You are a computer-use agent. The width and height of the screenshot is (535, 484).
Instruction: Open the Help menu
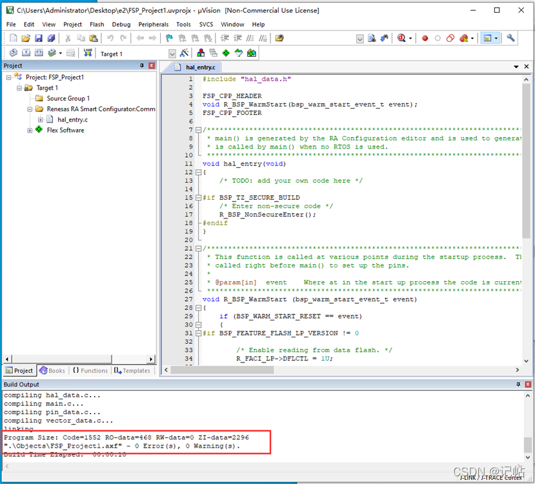[x=258, y=25]
